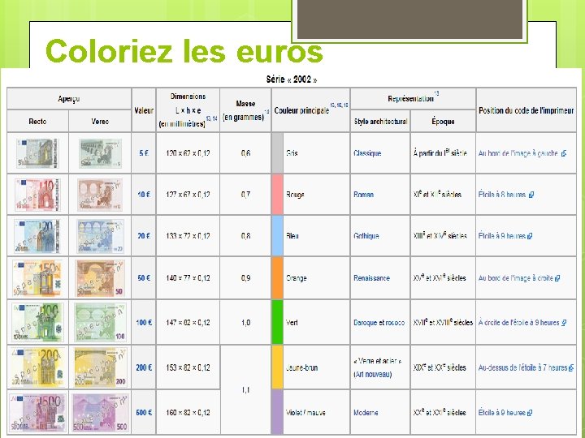Select the '147 × 82 × 0,12' dimensions cell

[x=188, y=323]
